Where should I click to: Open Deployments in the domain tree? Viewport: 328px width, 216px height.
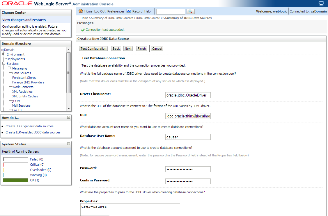[x=16, y=59]
